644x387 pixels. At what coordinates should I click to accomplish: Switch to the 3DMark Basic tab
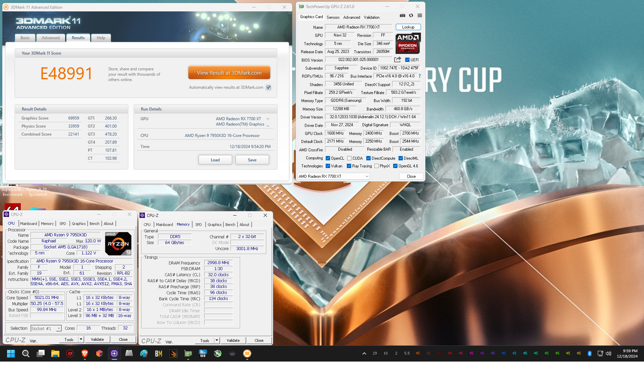click(25, 38)
